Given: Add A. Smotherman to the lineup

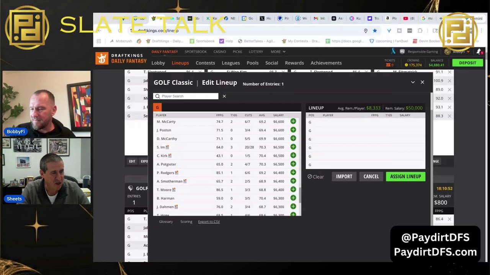Looking at the screenshot, I should click(293, 181).
